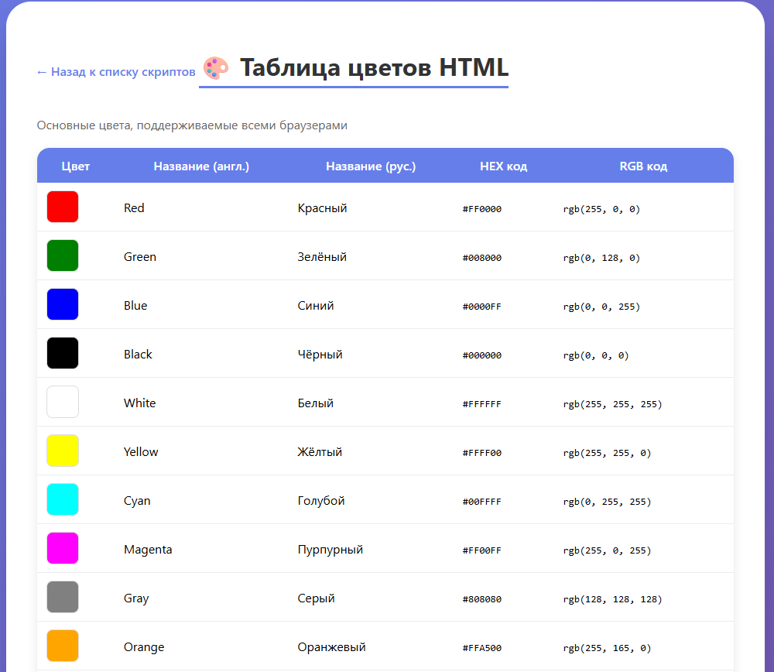This screenshot has height=672, width=774.
Task: Click the RGB value rgb(0, 255, 255)
Action: coord(607,502)
